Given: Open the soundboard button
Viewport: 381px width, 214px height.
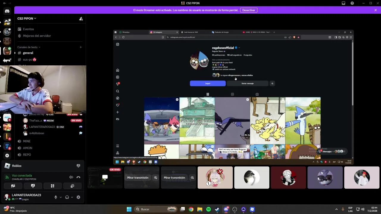Looking at the screenshot, I should [72, 186].
